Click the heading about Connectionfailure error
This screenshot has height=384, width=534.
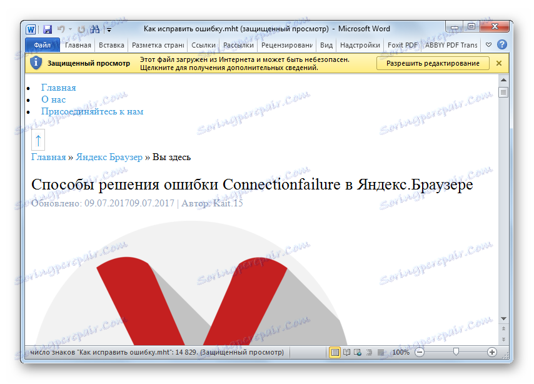point(252,184)
